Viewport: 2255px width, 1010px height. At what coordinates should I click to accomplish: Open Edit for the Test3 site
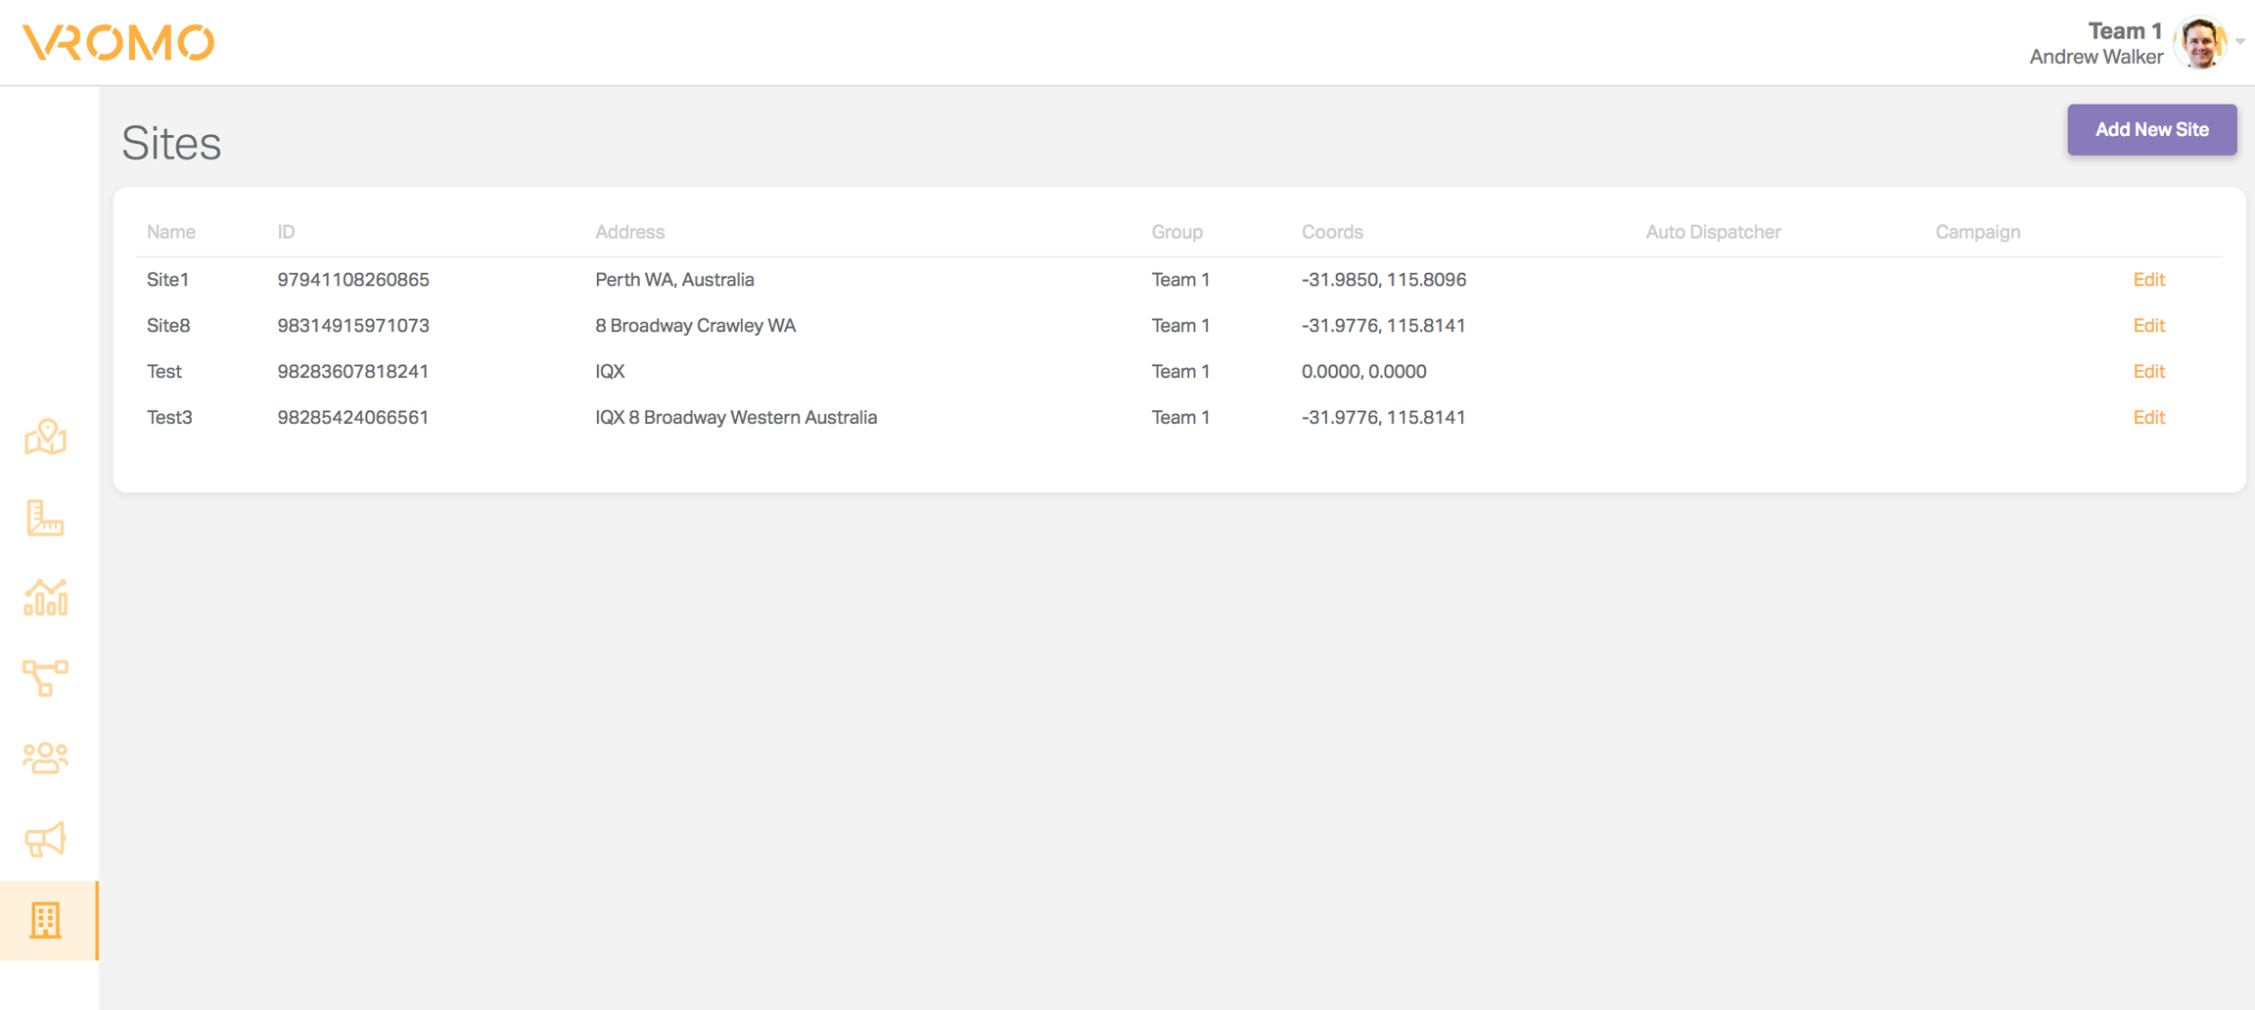(x=2148, y=418)
